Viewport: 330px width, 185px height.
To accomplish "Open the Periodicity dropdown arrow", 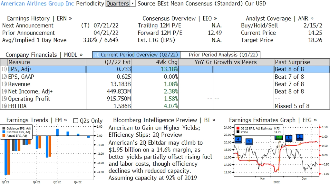I will [132, 4].
